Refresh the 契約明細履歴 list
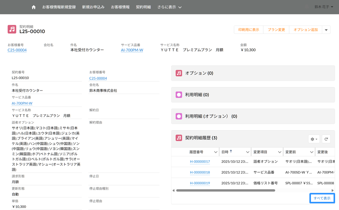 tap(326, 139)
